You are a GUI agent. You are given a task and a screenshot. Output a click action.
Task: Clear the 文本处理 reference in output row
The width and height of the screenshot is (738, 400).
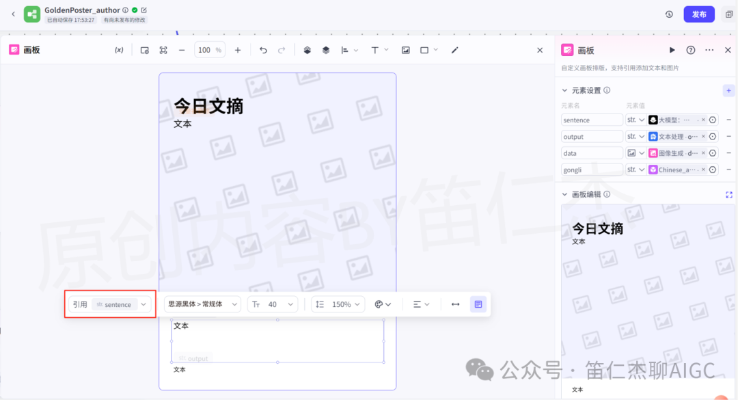coord(703,136)
